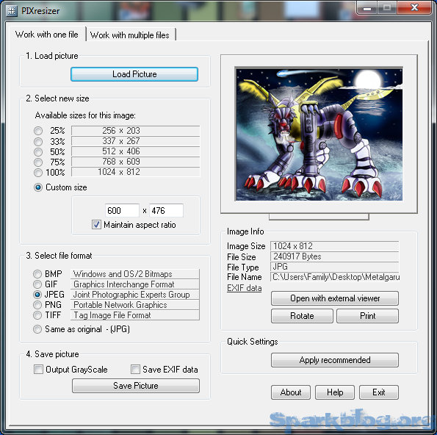This screenshot has height=435, width=437.
Task: Click the File Type JPG value
Action: point(334,267)
